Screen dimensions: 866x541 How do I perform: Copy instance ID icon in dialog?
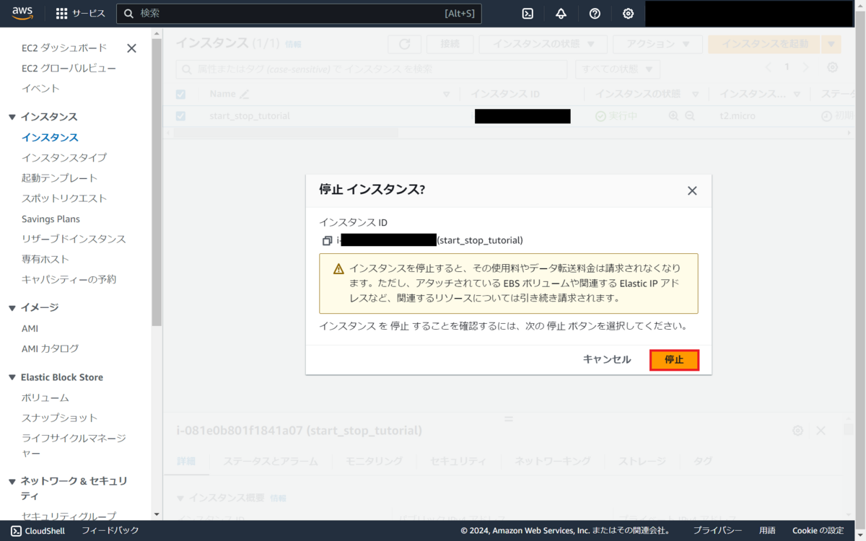[327, 240]
